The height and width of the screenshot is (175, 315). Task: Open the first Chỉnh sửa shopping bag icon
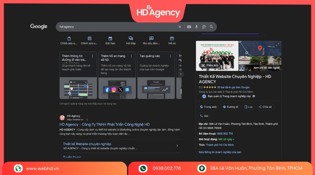click(69, 38)
